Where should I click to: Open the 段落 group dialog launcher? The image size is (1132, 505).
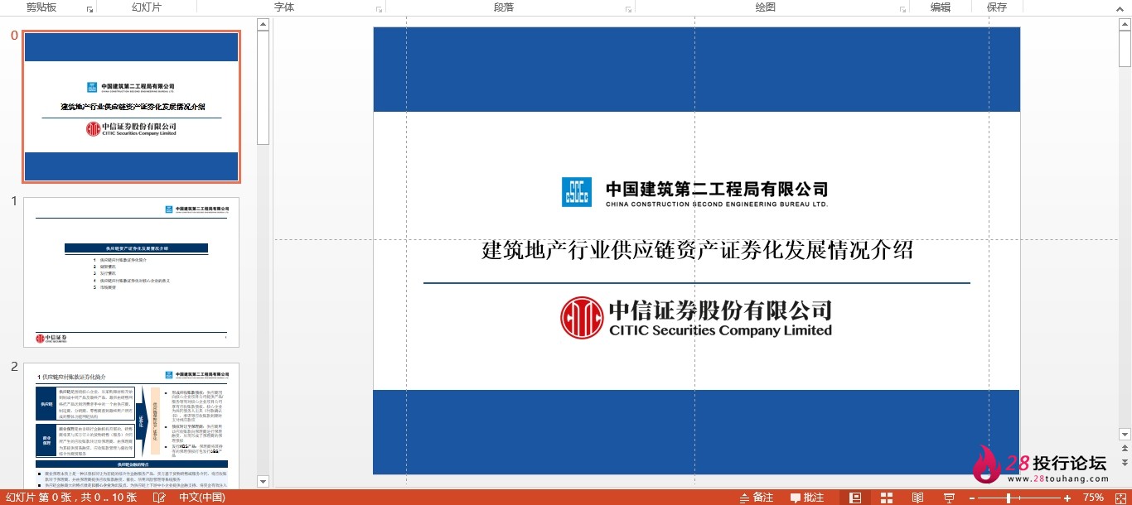point(628,9)
